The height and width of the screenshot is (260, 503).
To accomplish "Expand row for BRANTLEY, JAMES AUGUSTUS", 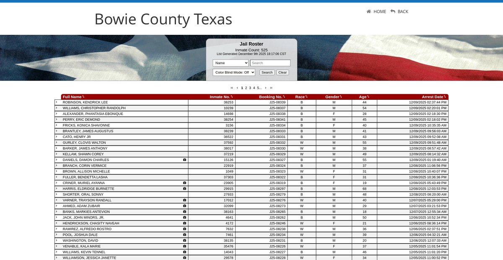I will [x=57, y=131].
